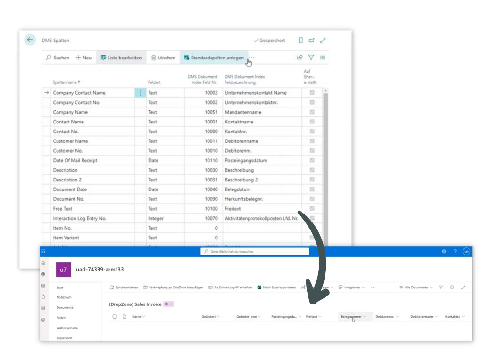Open the SharePoint app launcher waffle icon
Viewport: 483px width, 362px height.
click(x=42, y=251)
